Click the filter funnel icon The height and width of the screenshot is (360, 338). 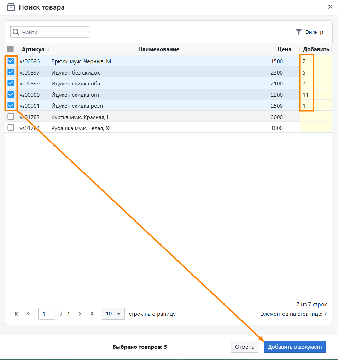(298, 32)
